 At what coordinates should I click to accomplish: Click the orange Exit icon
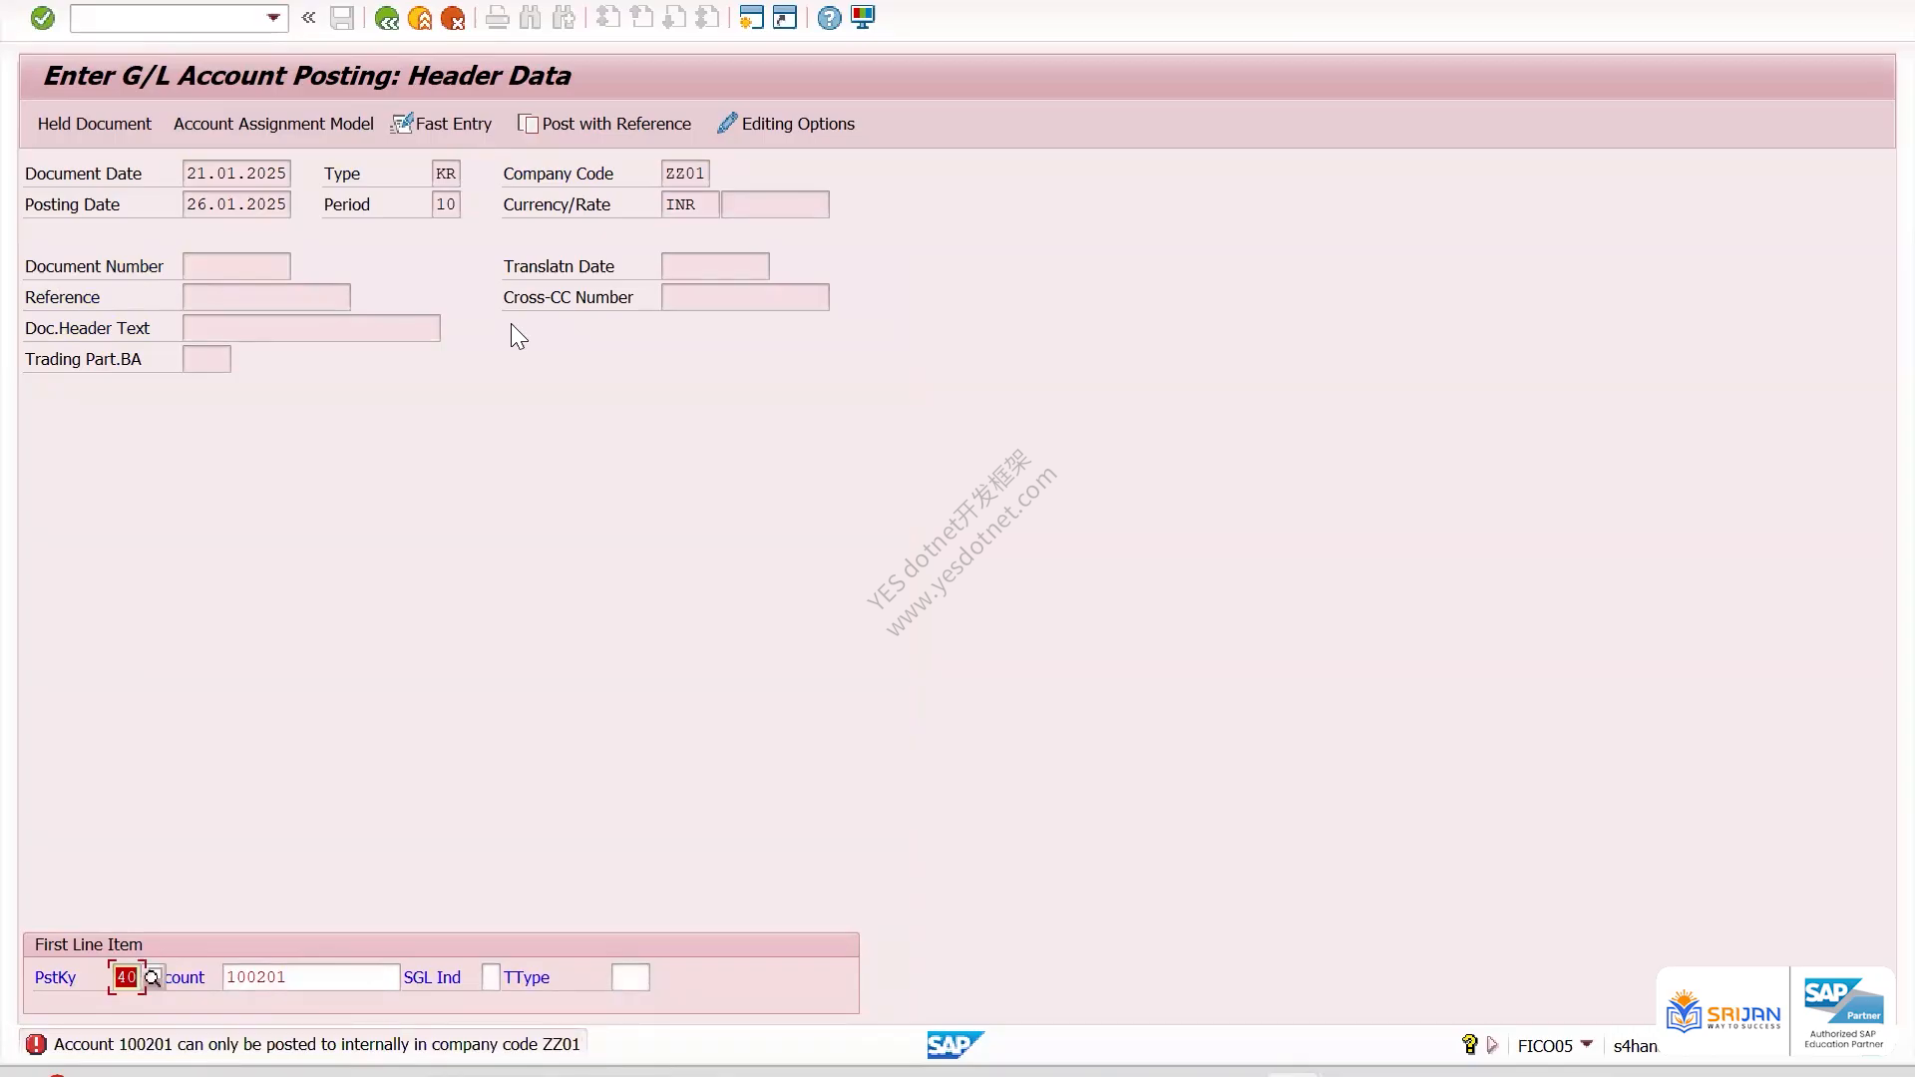click(x=420, y=18)
